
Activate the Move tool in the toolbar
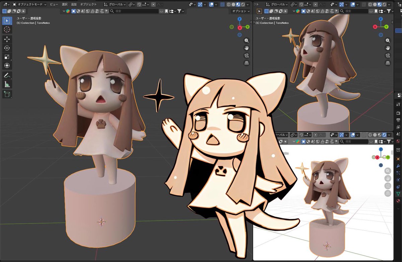click(x=7, y=39)
